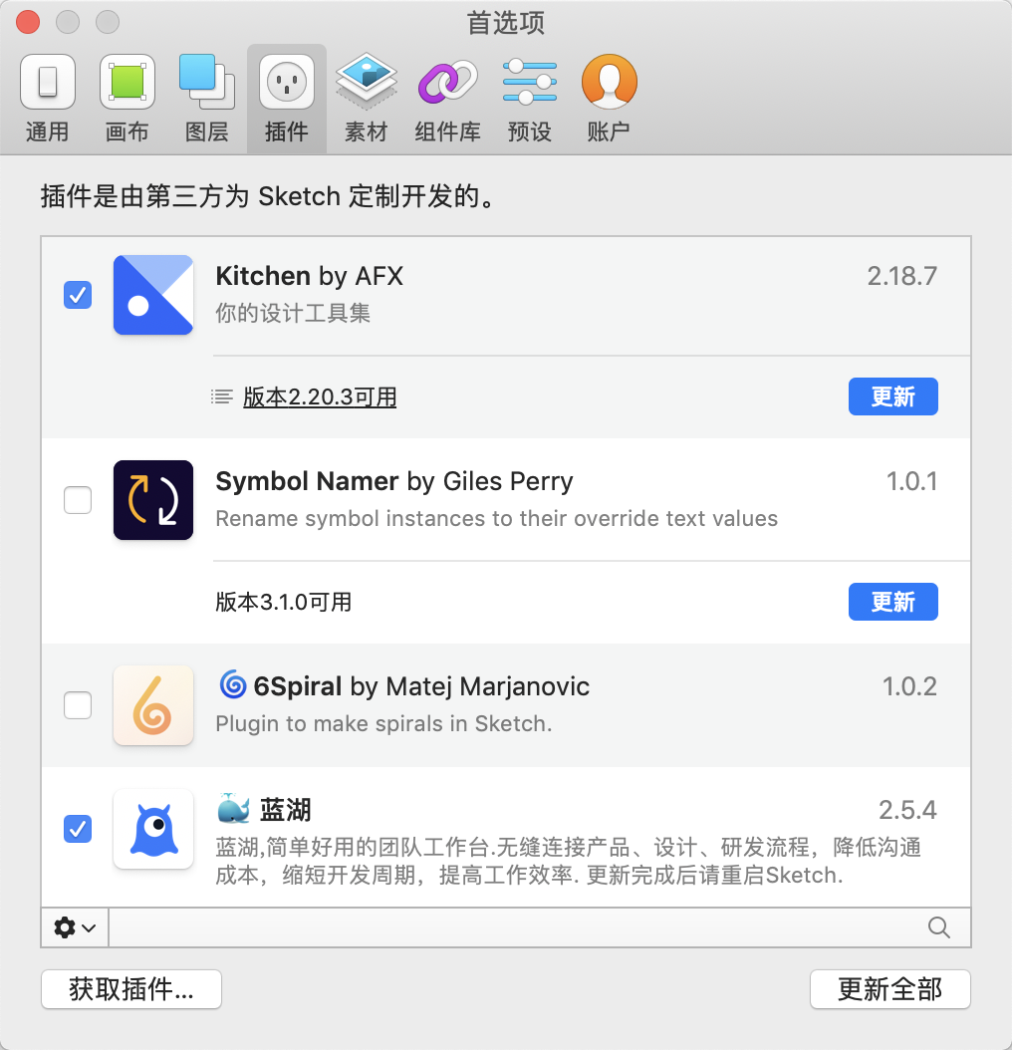
Task: Disable the 蓝湖 plugin checkbox
Action: point(78,829)
